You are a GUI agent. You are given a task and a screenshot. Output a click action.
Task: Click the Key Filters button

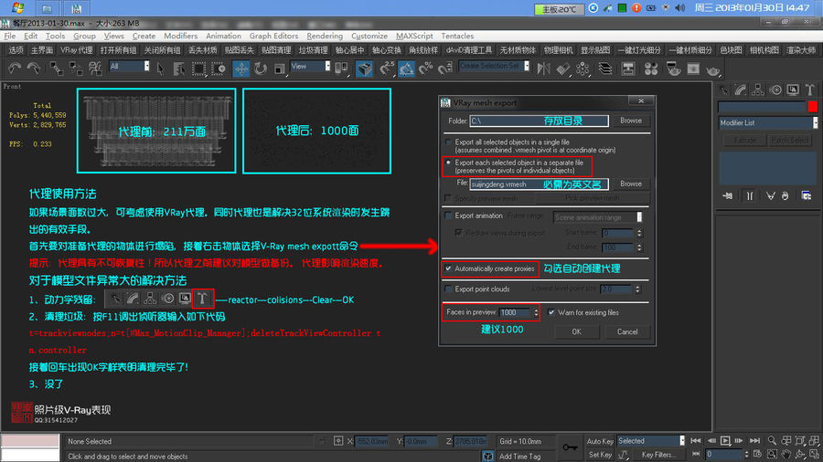click(x=658, y=455)
